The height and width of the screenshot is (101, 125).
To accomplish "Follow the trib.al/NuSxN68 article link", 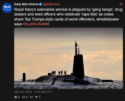I will (36, 24).
